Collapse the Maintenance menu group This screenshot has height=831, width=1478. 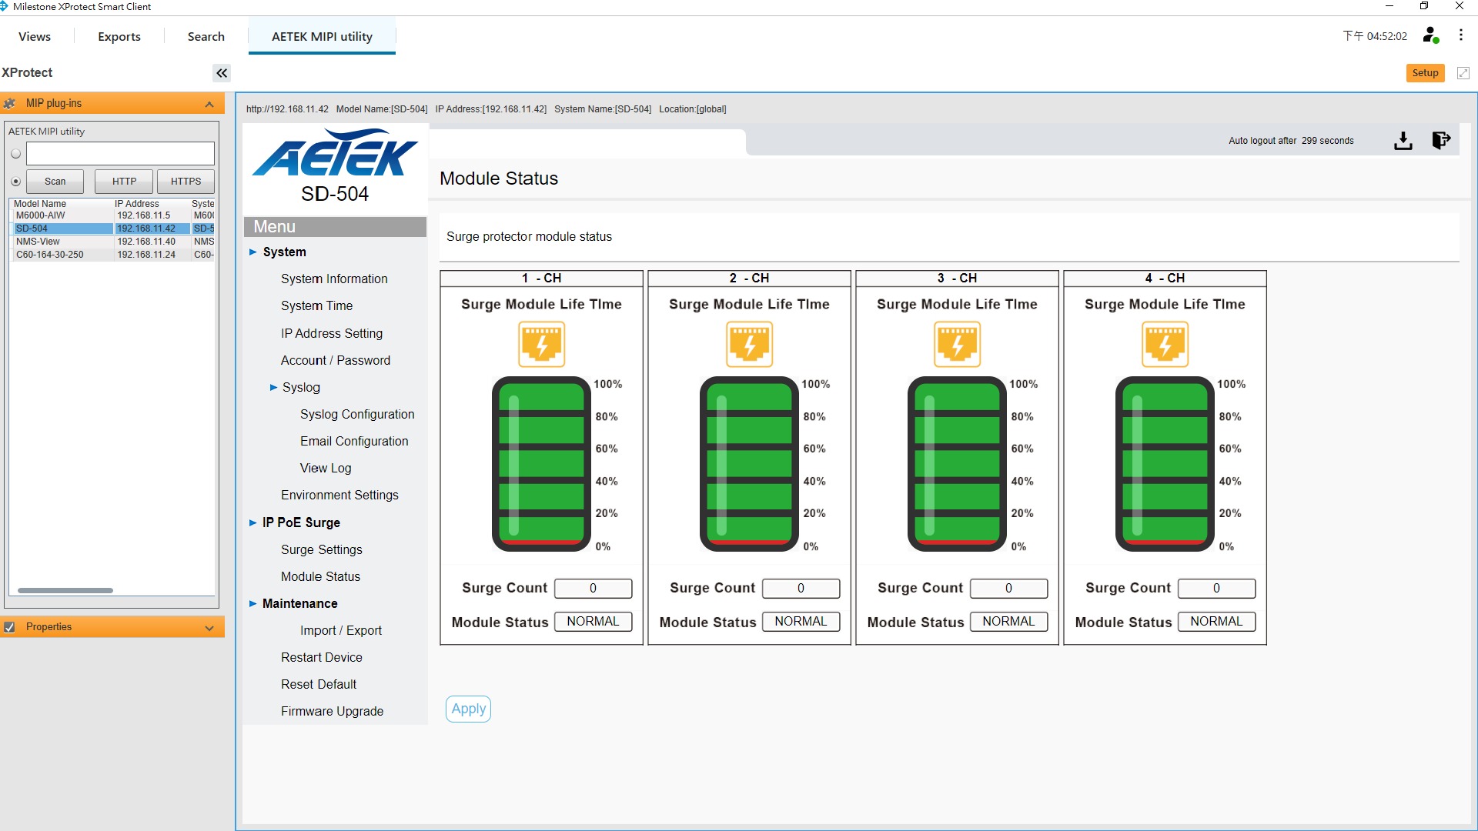[x=252, y=603]
